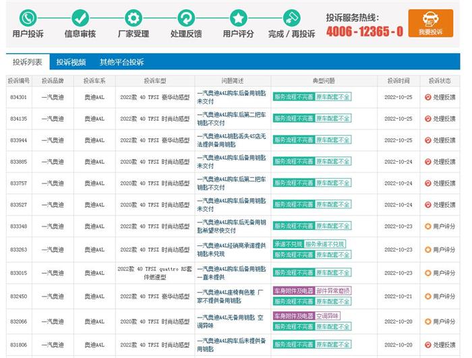This screenshot has width=472, height=358.
Task: Click complaint number 833944
Action: pyautogui.click(x=18, y=140)
